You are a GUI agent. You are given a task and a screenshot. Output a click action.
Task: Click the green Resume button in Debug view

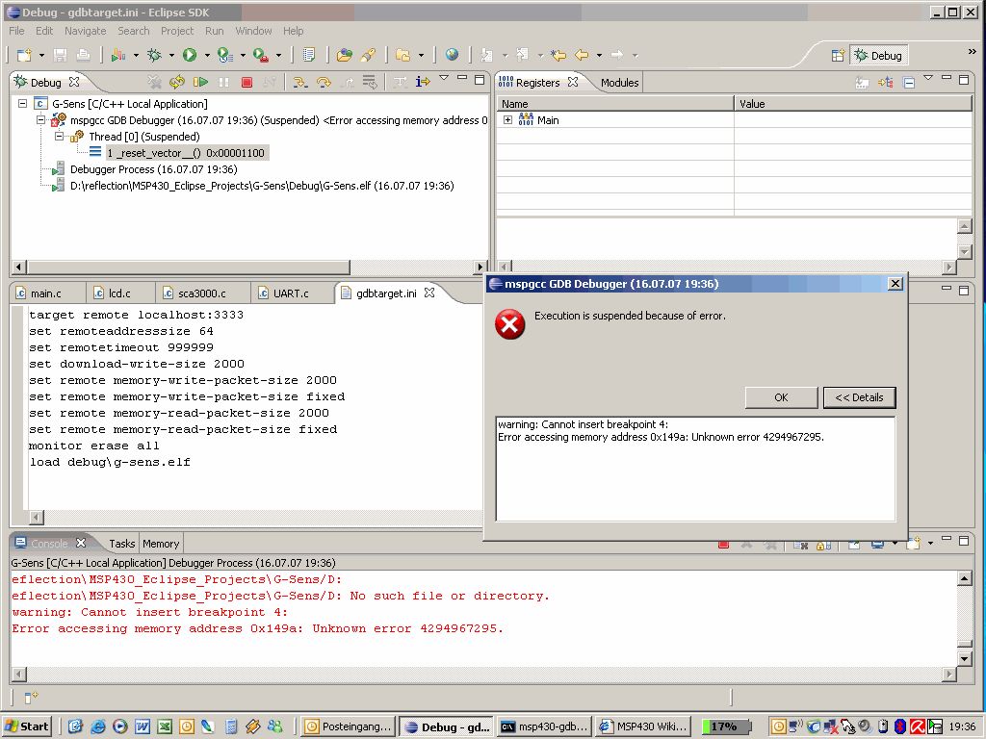click(x=200, y=83)
